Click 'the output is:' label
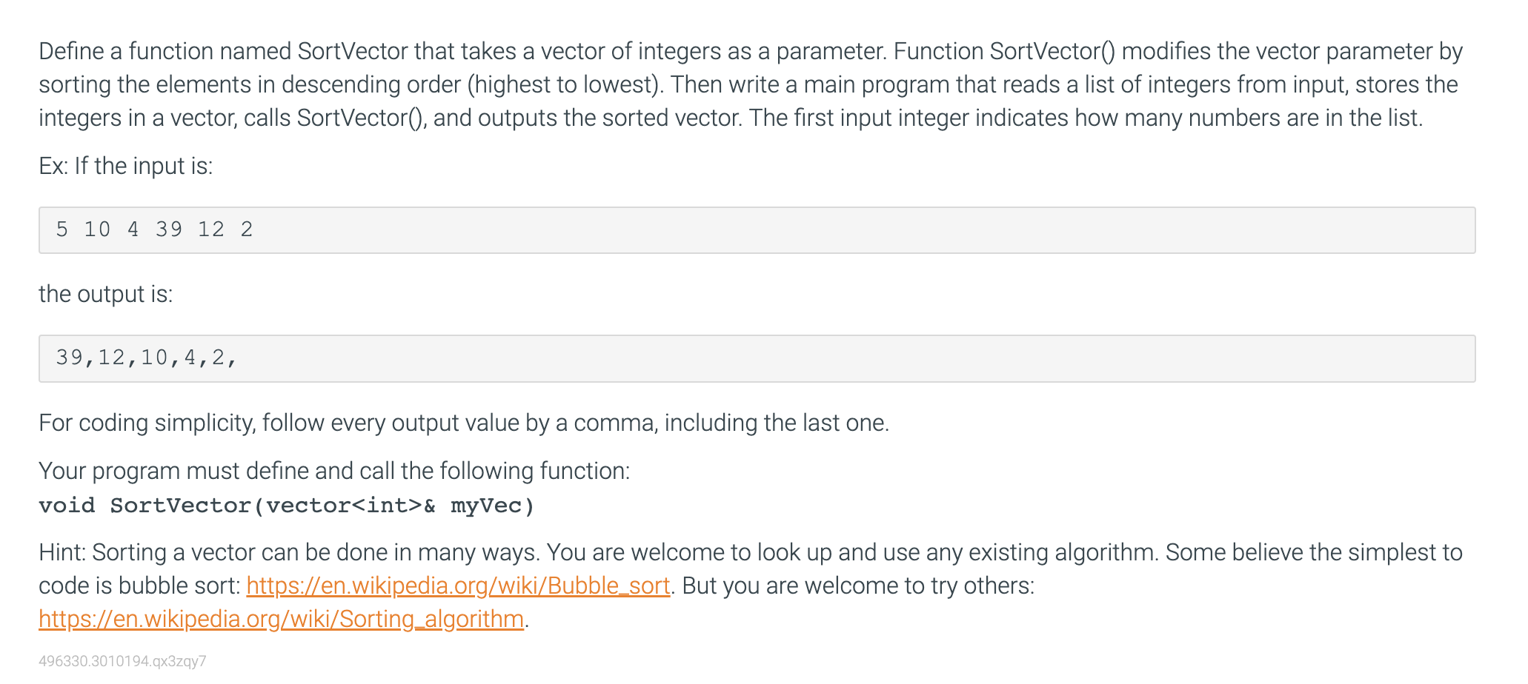Screen dimensions: 1528x684 coord(105,294)
